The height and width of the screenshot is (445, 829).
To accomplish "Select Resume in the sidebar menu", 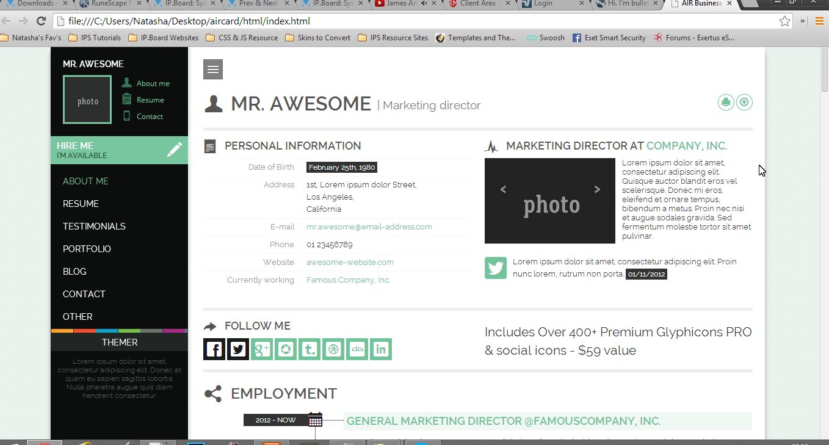I will point(81,204).
